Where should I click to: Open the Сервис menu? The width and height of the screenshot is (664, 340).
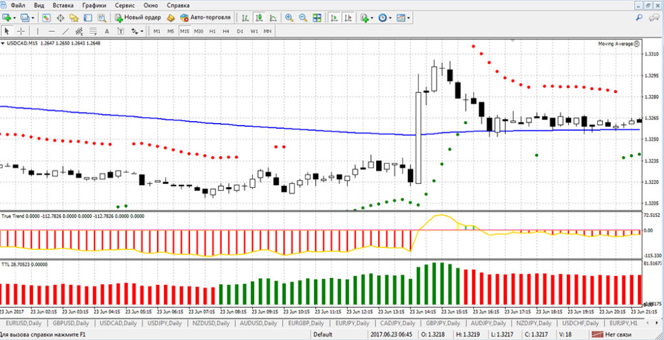[x=125, y=5]
